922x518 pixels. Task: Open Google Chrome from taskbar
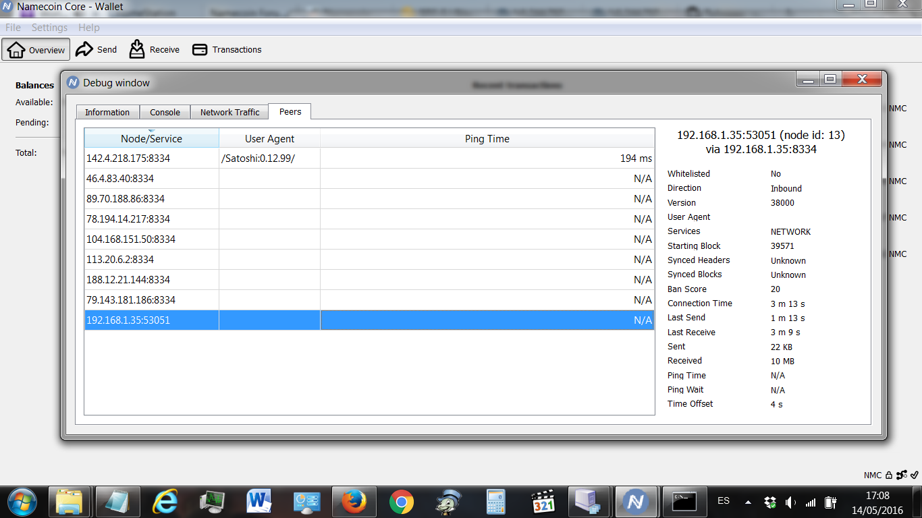click(401, 502)
